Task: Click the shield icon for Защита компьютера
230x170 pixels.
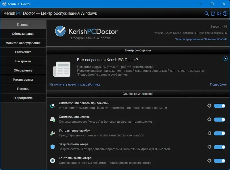Action: (x=52, y=147)
